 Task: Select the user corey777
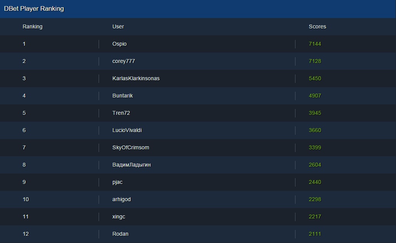pyautogui.click(x=124, y=61)
